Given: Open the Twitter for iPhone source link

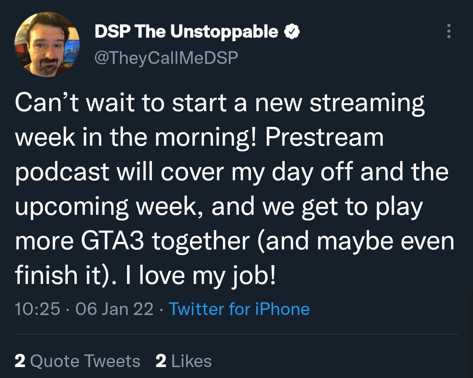Looking at the screenshot, I should pos(239,309).
